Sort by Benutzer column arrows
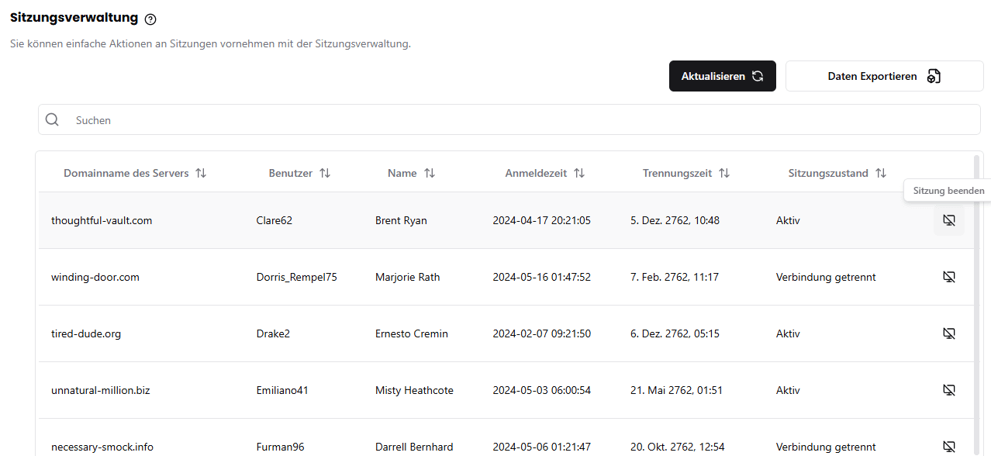 [x=325, y=173]
